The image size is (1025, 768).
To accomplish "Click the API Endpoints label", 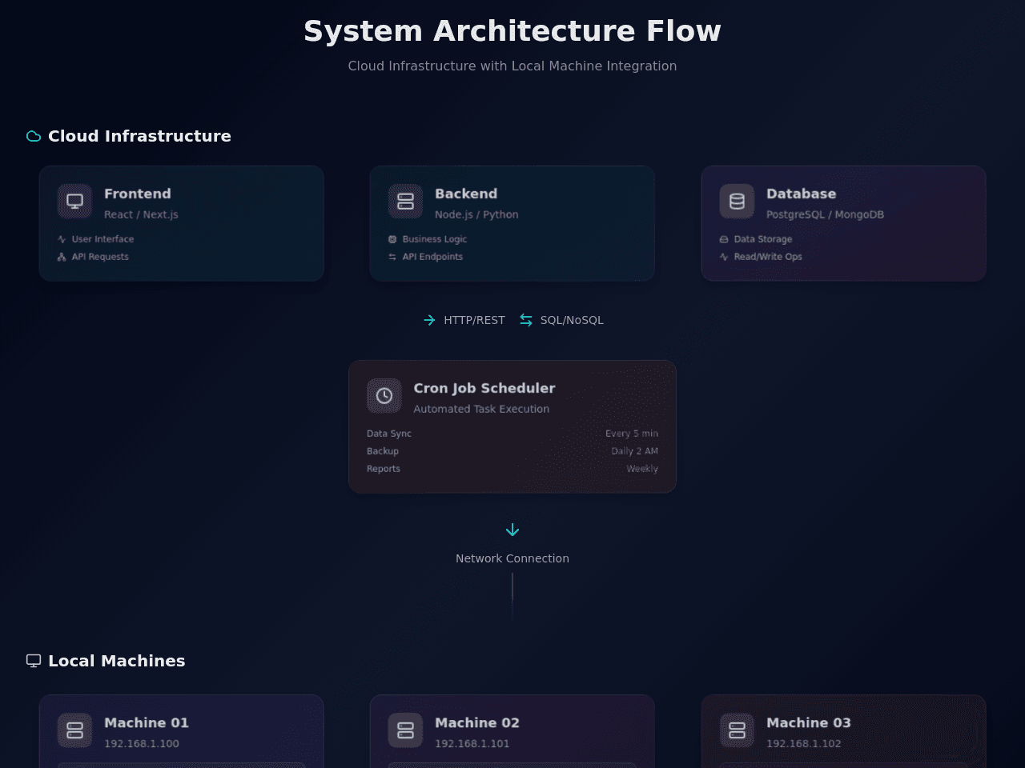I will 432,257.
